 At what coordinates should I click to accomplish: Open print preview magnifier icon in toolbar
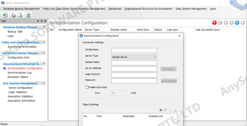[20, 15]
